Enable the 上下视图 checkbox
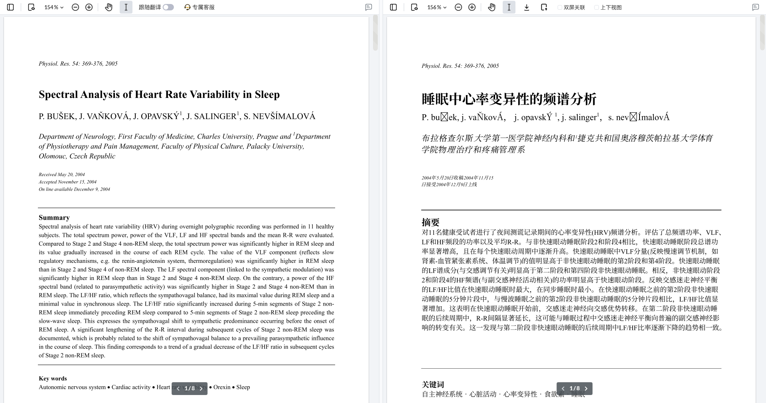The width and height of the screenshot is (766, 403). [596, 7]
